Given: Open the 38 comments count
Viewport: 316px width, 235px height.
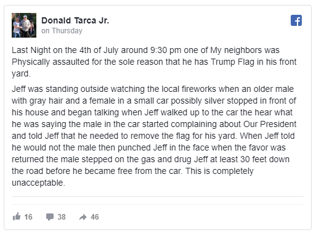Looking at the screenshot, I should (x=62, y=217).
